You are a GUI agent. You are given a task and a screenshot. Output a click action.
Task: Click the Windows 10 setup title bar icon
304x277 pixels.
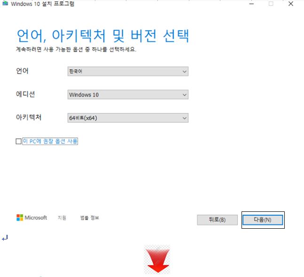pyautogui.click(x=5, y=3)
